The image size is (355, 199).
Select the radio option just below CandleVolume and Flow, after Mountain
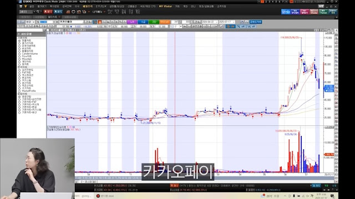[19, 61]
